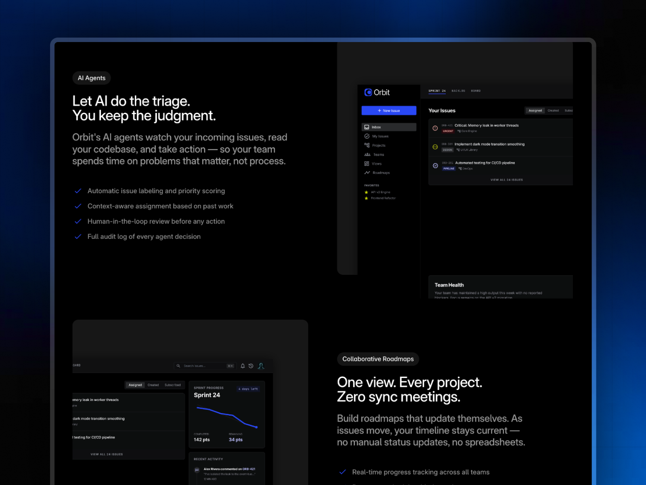646x485 pixels.
Task: Click the Projects icon in the sidebar
Action: click(x=367, y=145)
